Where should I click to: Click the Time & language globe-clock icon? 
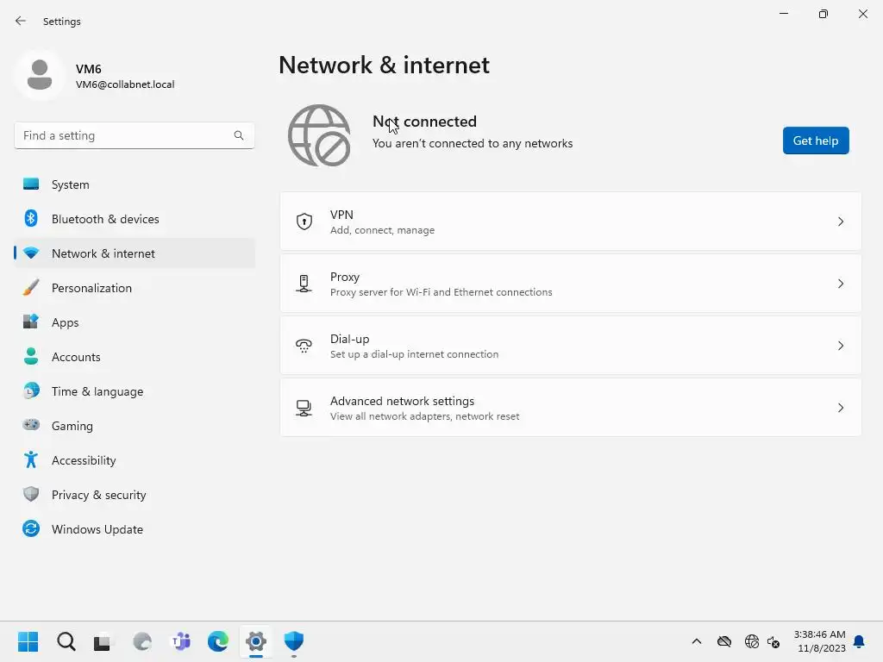31,390
